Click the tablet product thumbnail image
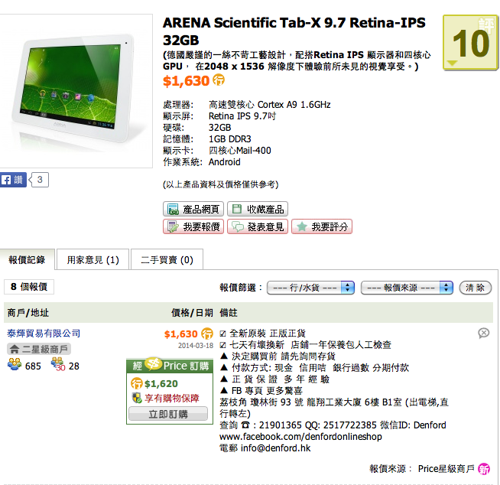This screenshot has width=500, height=485. 76,91
